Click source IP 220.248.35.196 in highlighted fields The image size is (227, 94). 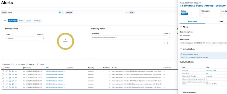211,70
